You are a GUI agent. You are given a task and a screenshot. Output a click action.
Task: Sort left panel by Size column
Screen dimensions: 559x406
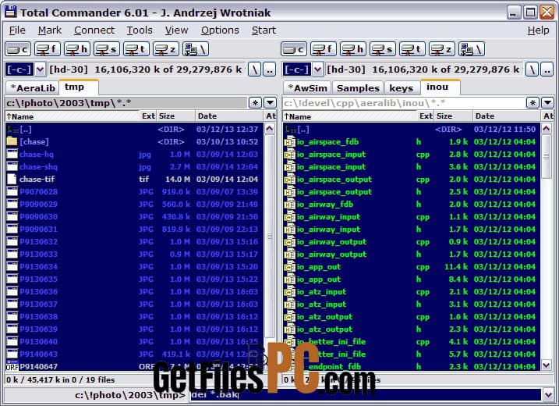(x=175, y=116)
